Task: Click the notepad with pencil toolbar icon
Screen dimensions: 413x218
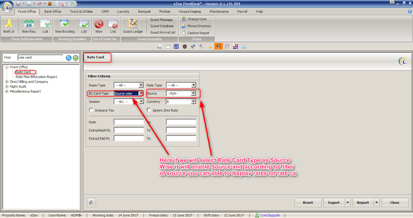Action: (227, 47)
